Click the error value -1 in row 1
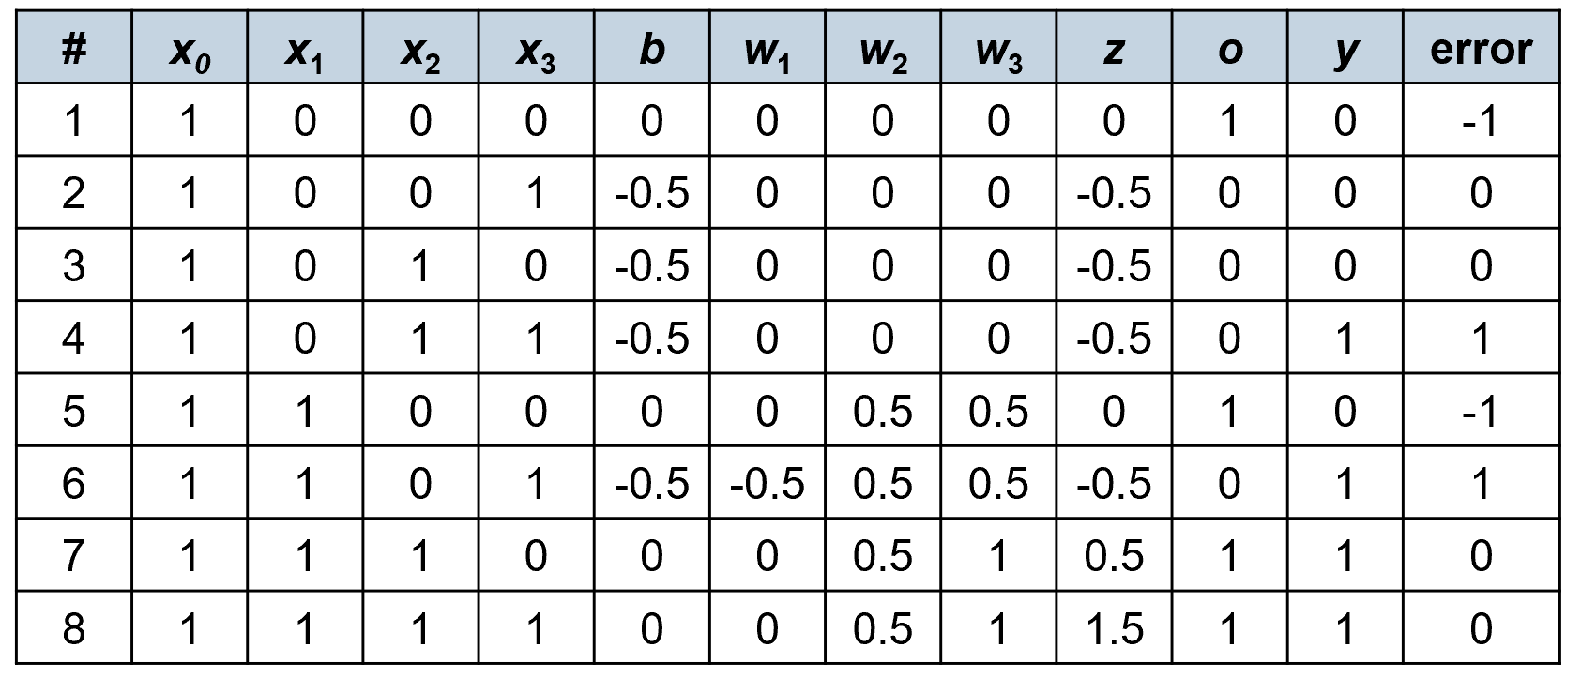Image resolution: width=1581 pixels, height=678 pixels. click(1480, 121)
